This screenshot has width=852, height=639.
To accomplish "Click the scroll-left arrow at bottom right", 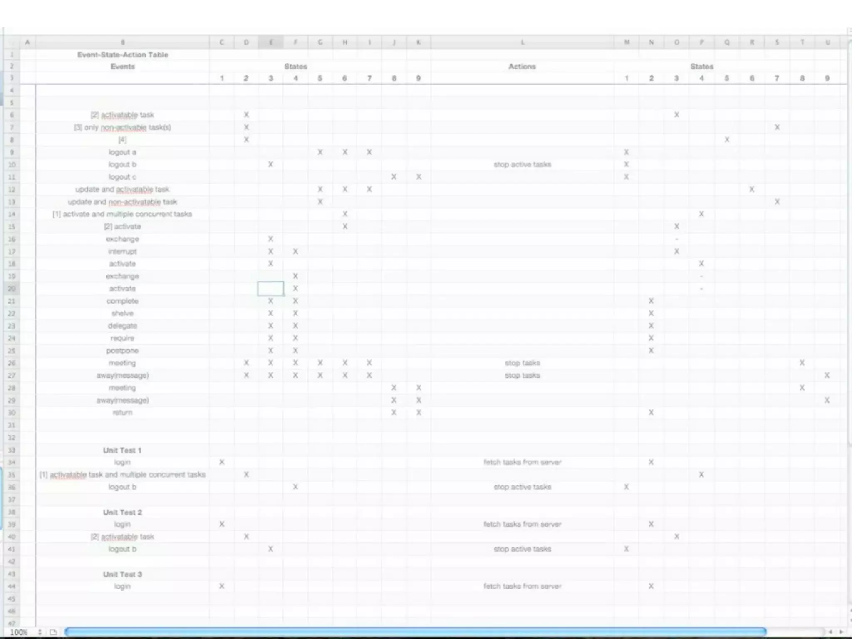I will [830, 632].
